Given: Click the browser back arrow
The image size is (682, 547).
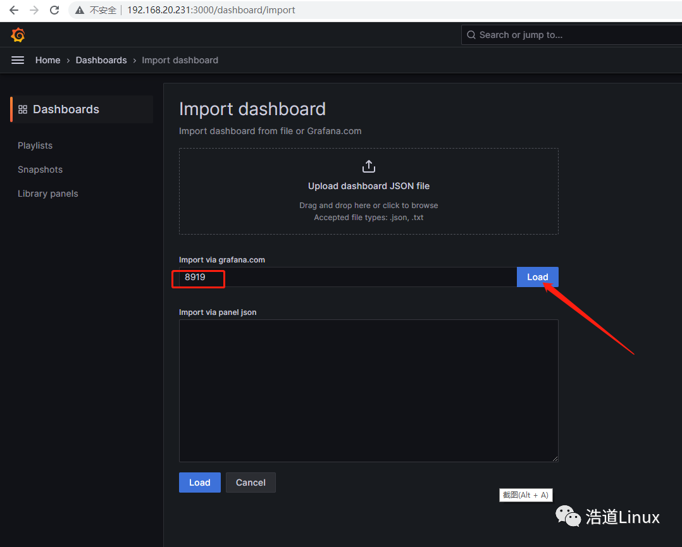Looking at the screenshot, I should pos(14,10).
